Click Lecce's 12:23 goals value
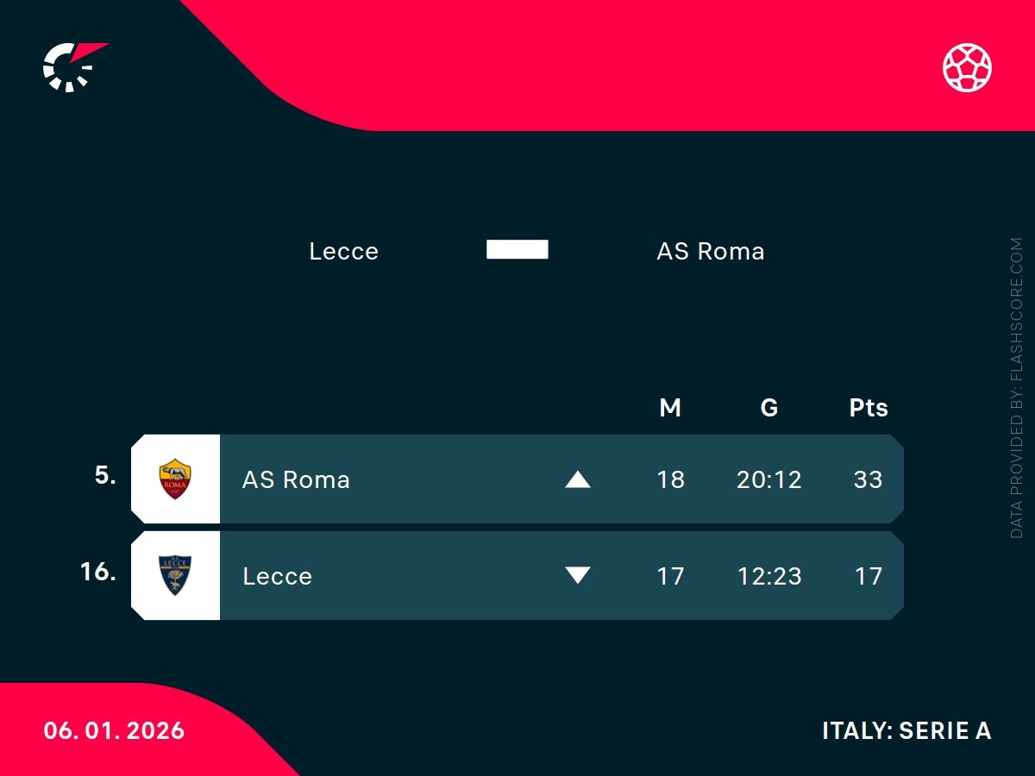The image size is (1035, 776). point(769,576)
